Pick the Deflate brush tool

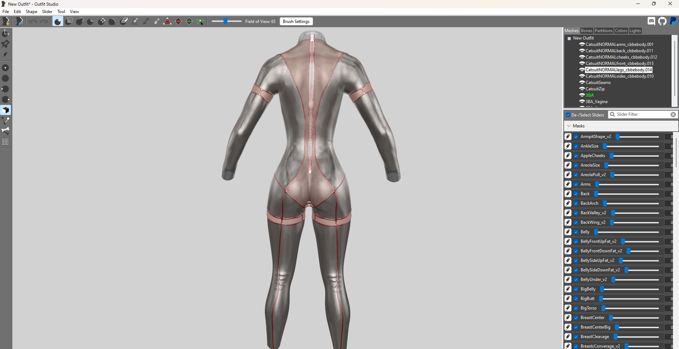(x=90, y=22)
